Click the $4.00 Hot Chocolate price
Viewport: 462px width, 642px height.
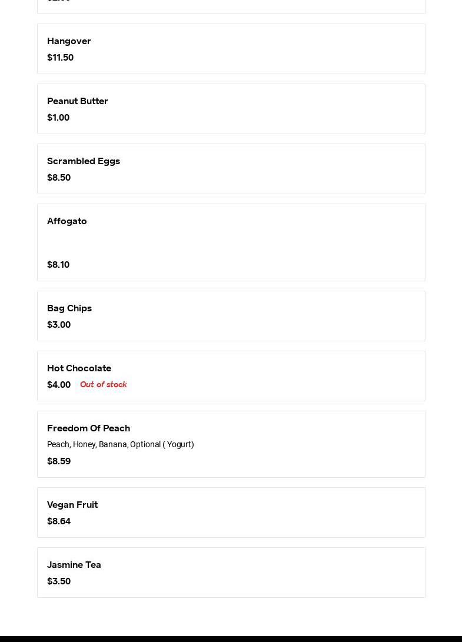[x=59, y=385]
